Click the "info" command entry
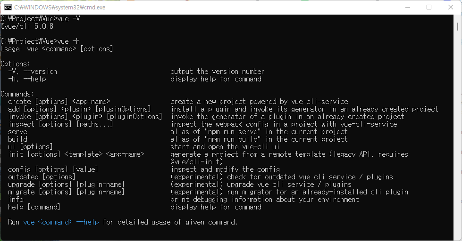 (x=16, y=199)
